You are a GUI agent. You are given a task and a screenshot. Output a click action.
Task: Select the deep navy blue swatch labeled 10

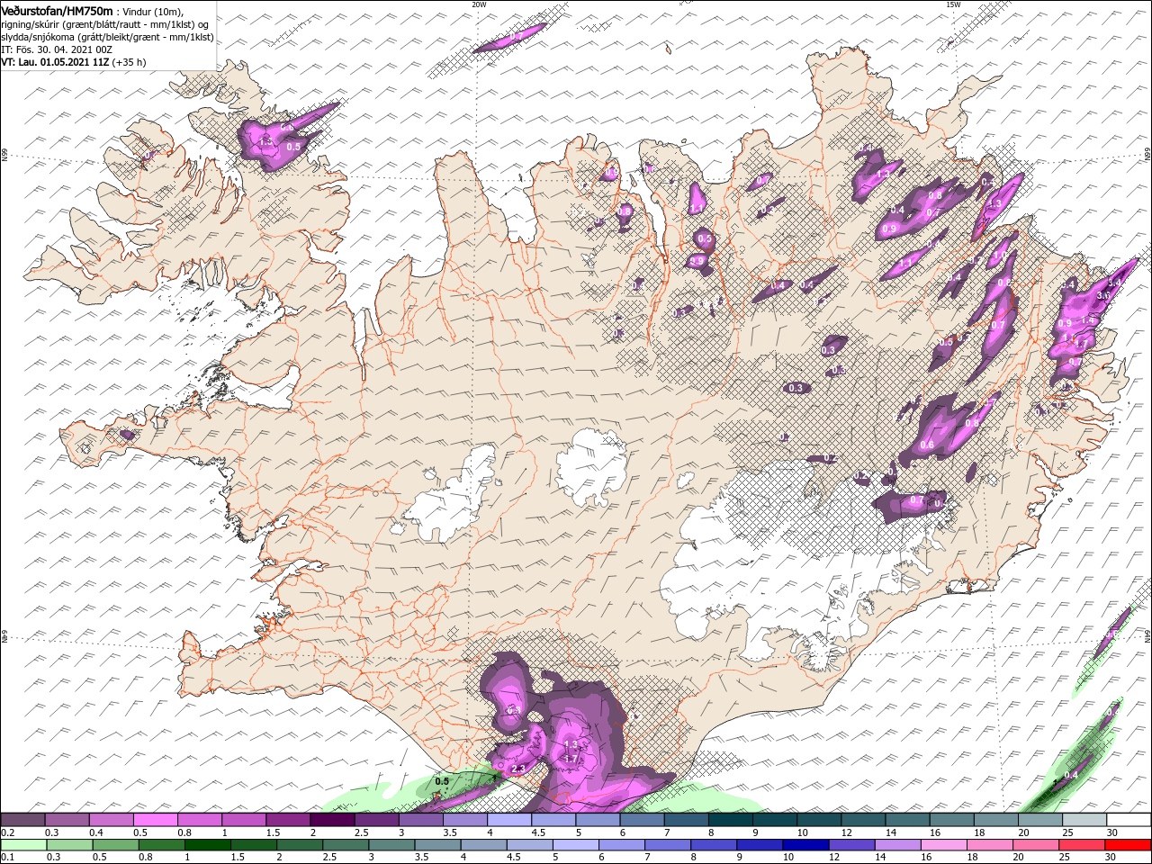[806, 844]
